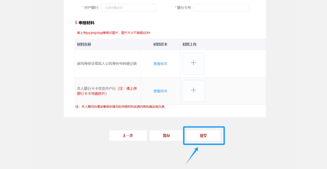Click the 申报材料 section heading
Image resolution: width=327 pixels, height=169 pixels.
tap(87, 23)
